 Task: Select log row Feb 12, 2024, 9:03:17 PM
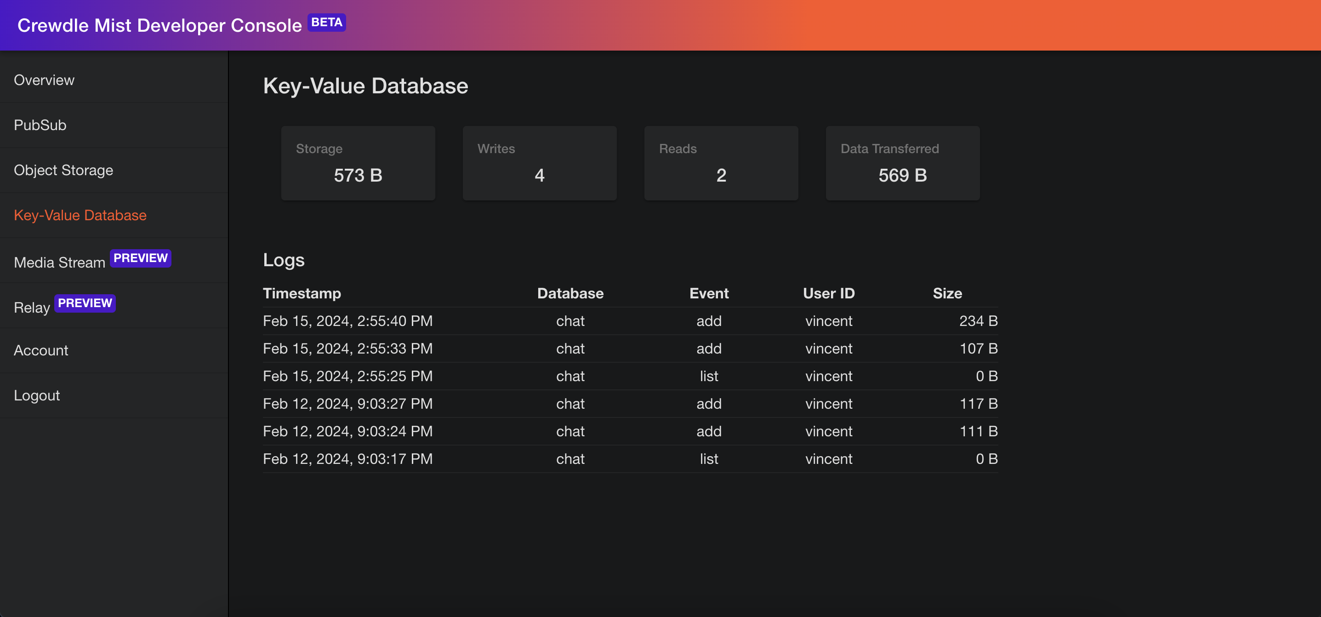coord(630,460)
